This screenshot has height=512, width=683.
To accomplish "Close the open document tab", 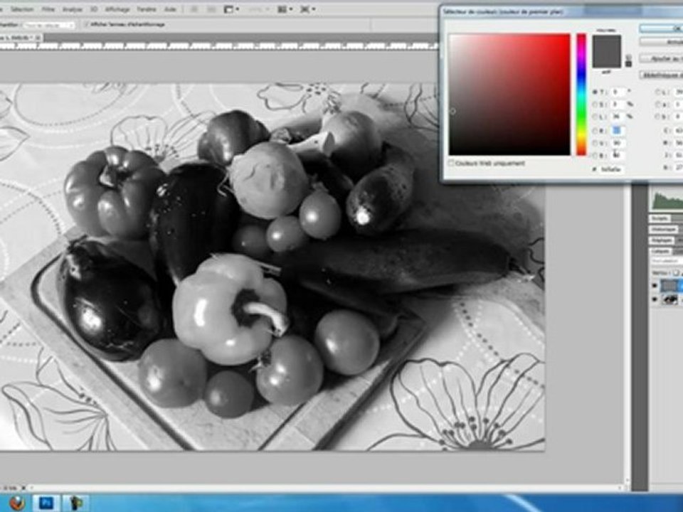I will coord(38,38).
